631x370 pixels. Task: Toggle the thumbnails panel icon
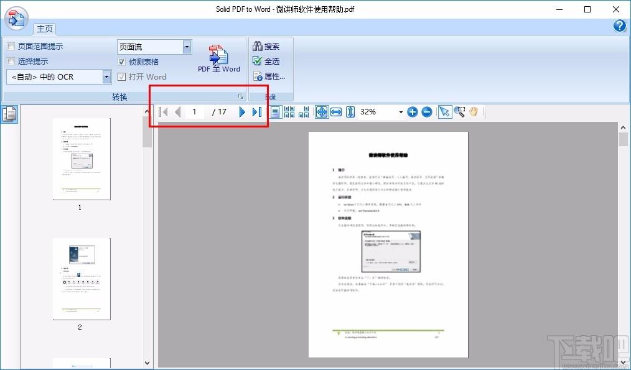[x=9, y=114]
